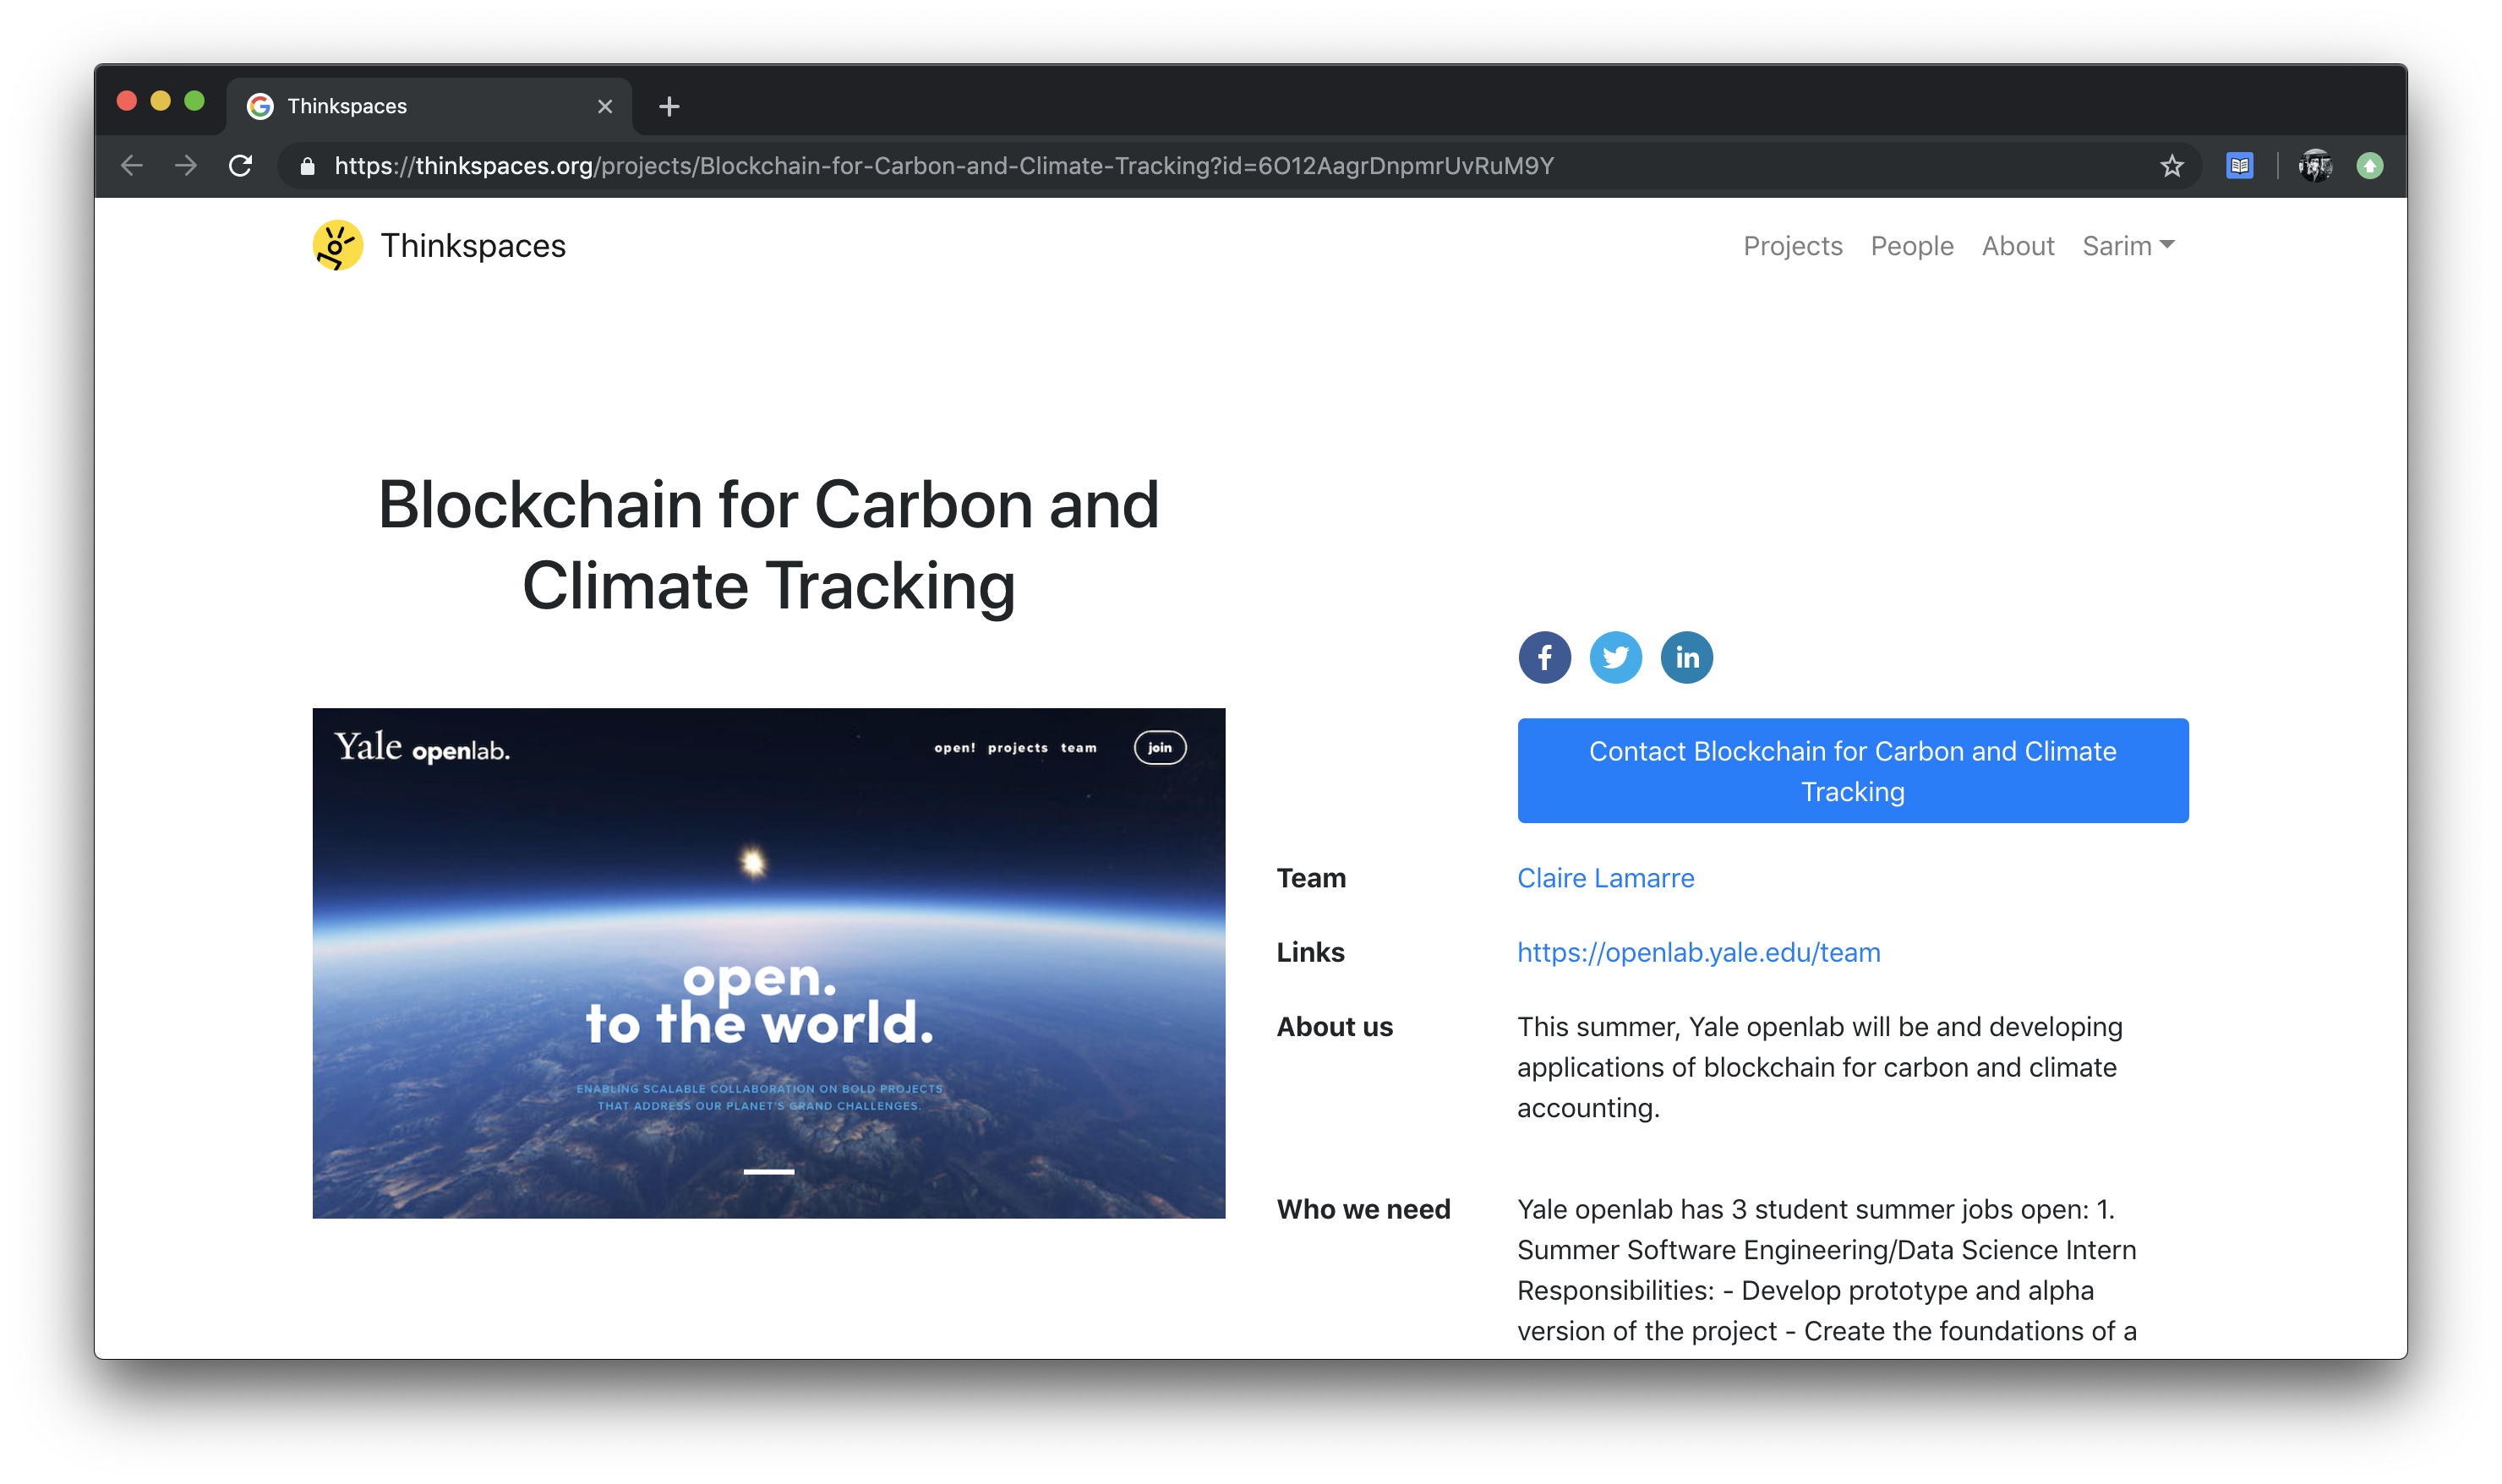The width and height of the screenshot is (2502, 1484).
Task: Open the Projects nav item
Action: 1792,246
